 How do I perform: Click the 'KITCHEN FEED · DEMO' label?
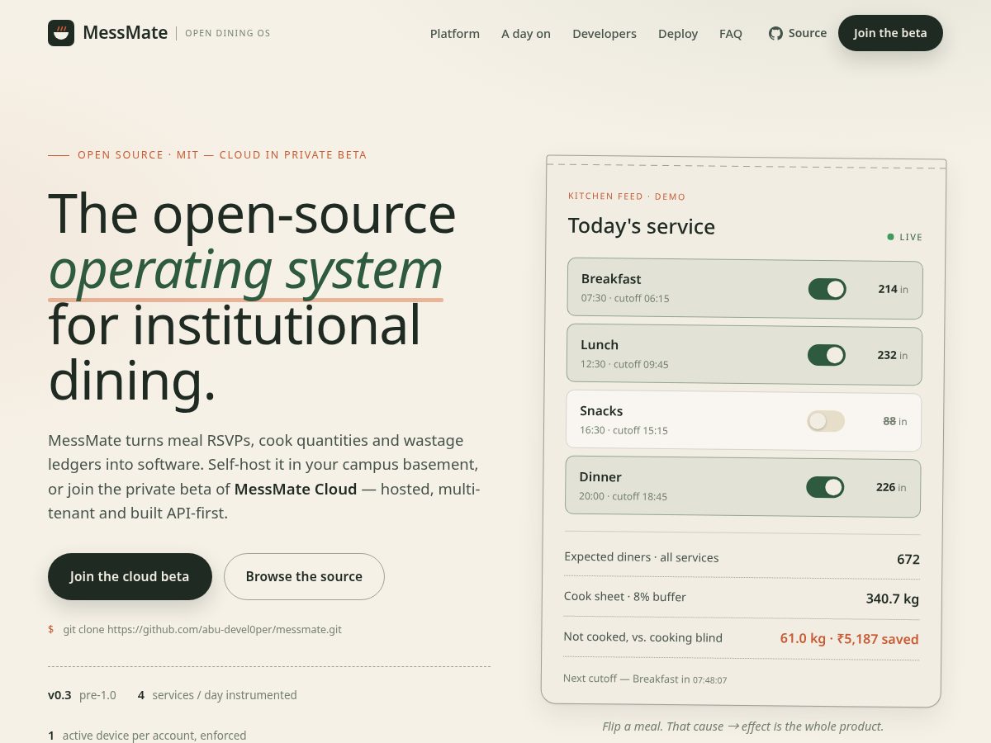[x=627, y=196]
